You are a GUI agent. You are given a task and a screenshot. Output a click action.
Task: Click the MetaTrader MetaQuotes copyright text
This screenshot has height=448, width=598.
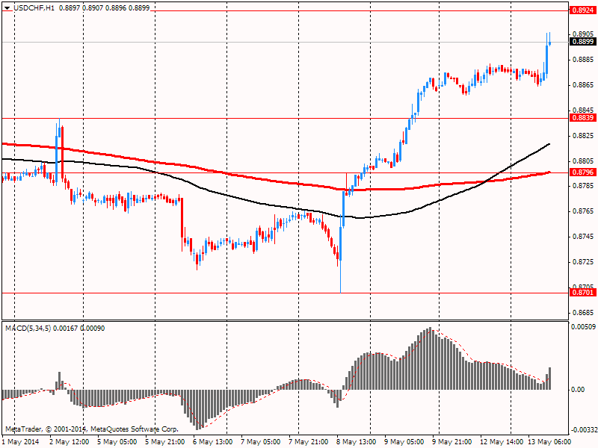click(x=91, y=429)
